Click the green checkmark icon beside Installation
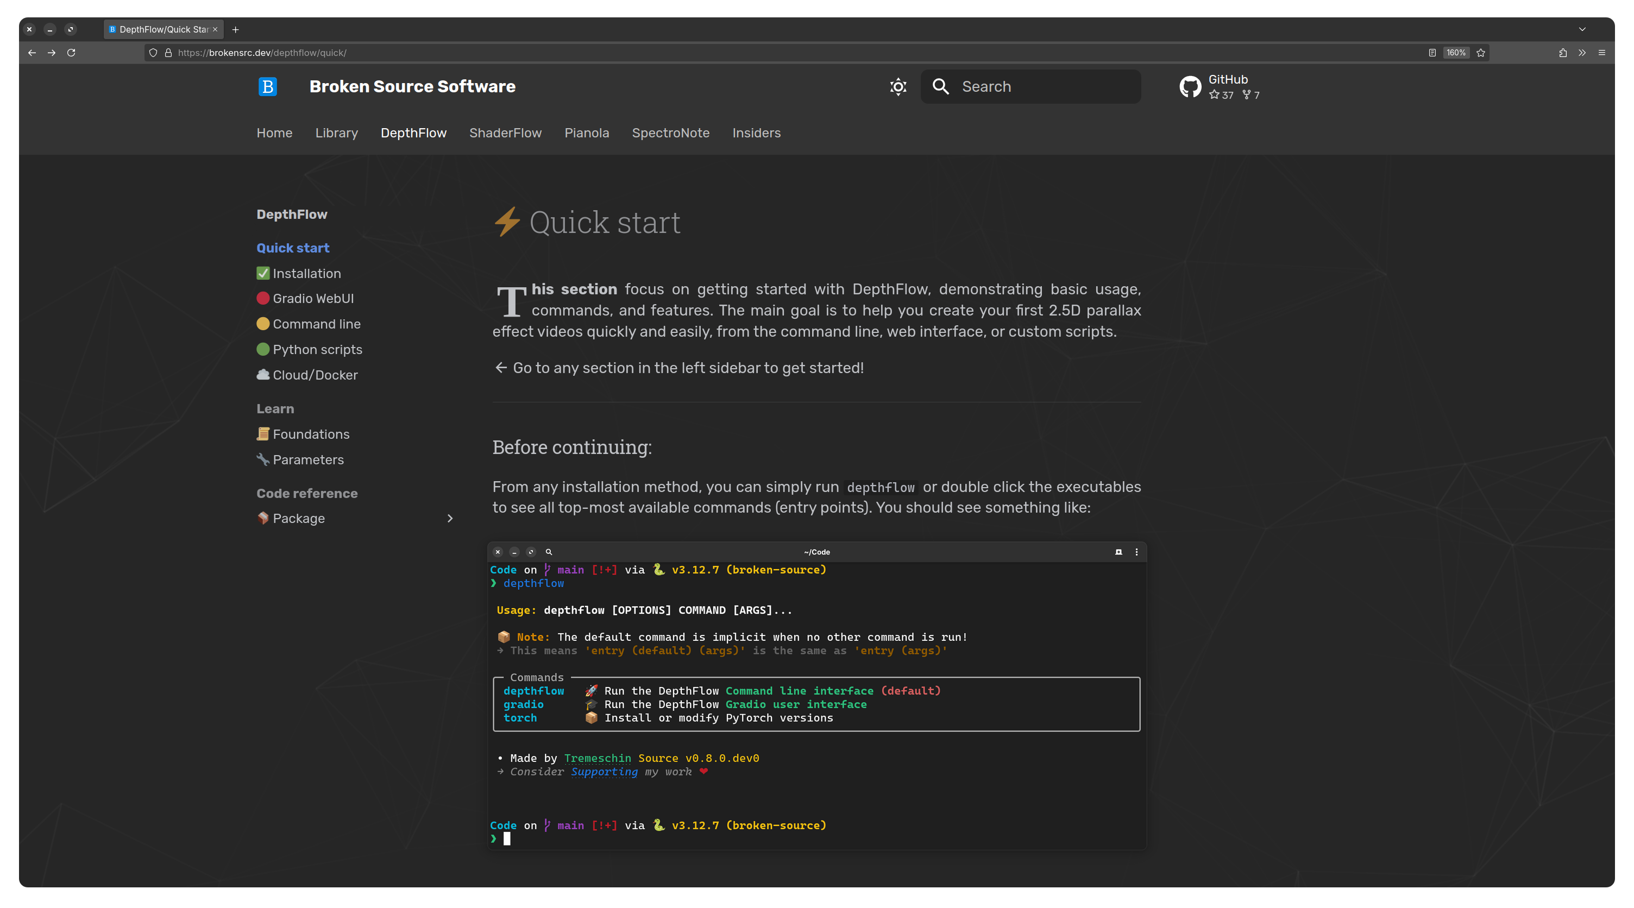The width and height of the screenshot is (1634, 908). point(262,273)
